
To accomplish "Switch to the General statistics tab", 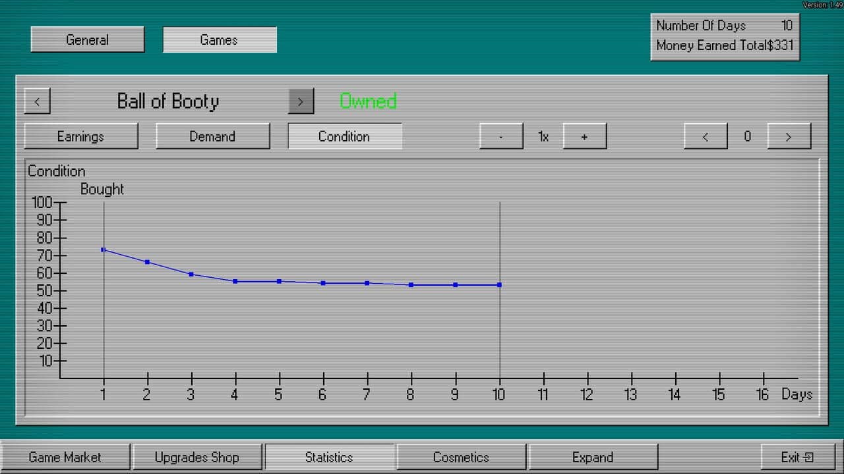I will 88,39.
